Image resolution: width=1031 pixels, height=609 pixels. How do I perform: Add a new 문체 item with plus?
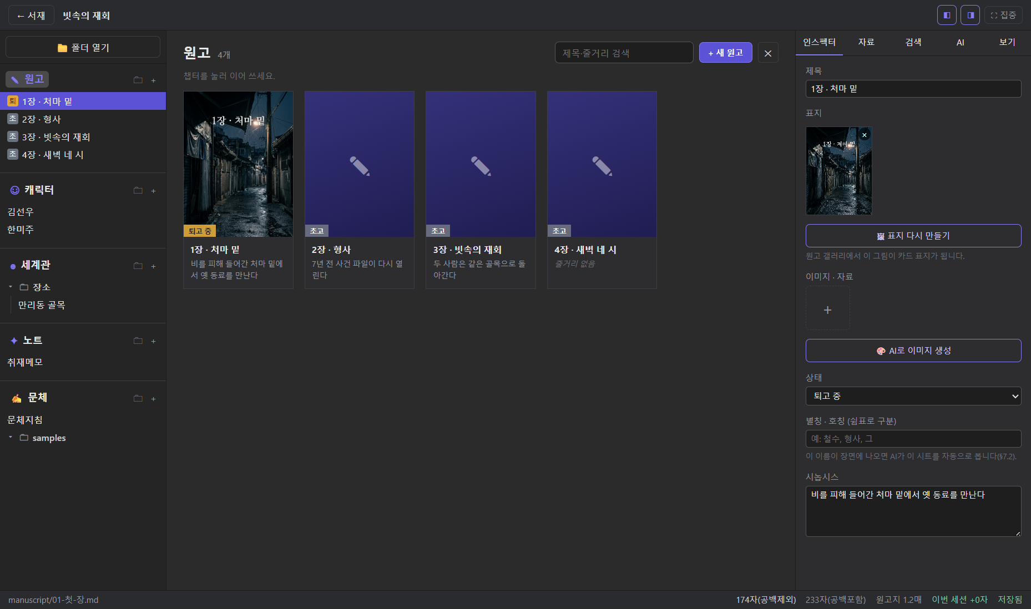click(x=154, y=399)
